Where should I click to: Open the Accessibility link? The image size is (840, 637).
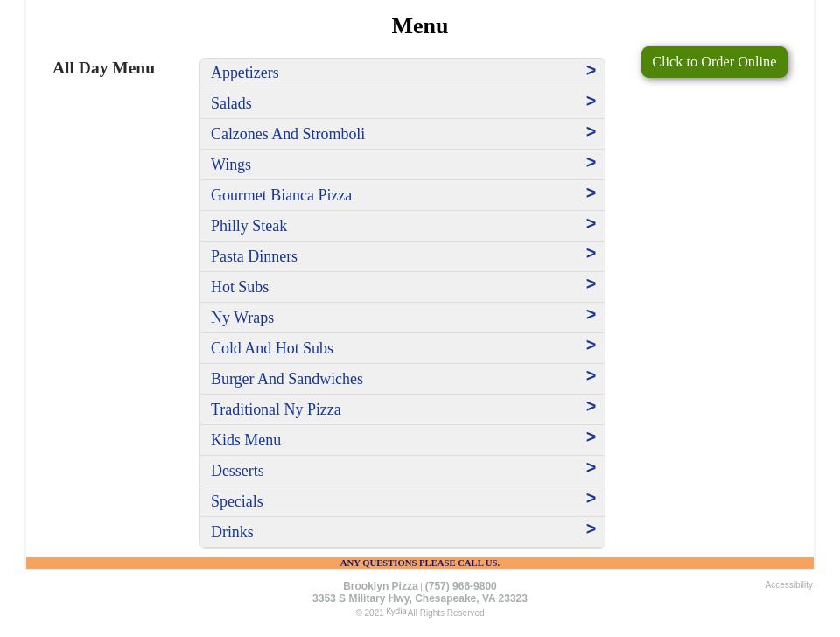coord(788,585)
